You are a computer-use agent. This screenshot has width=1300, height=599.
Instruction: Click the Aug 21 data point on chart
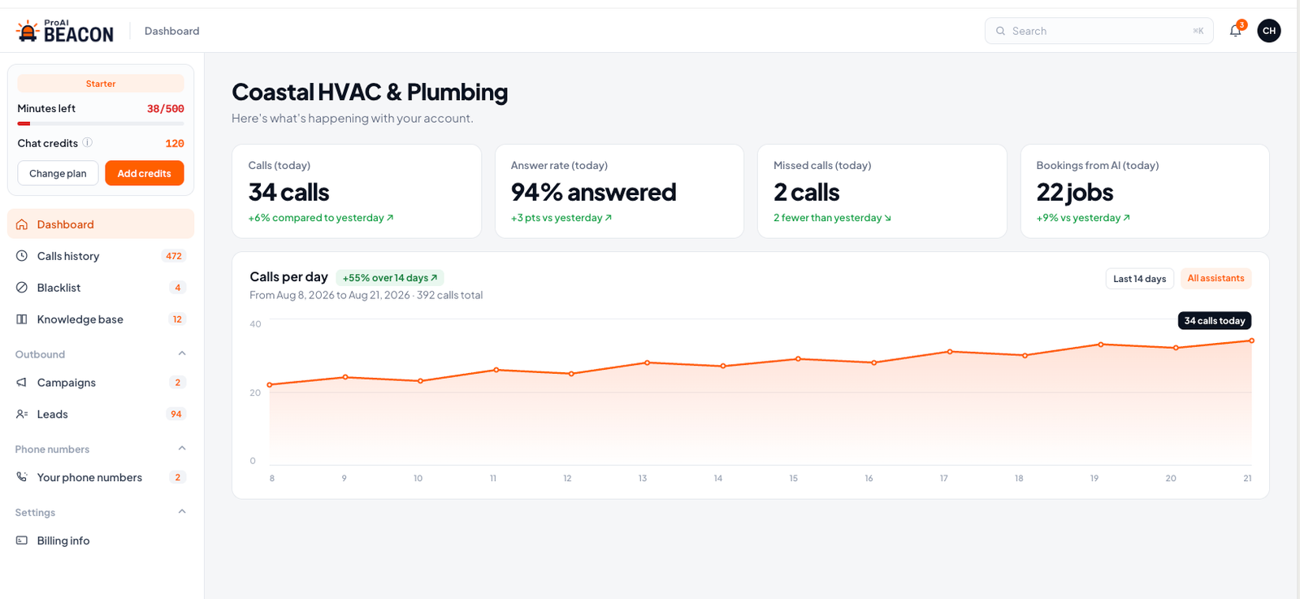click(1251, 341)
